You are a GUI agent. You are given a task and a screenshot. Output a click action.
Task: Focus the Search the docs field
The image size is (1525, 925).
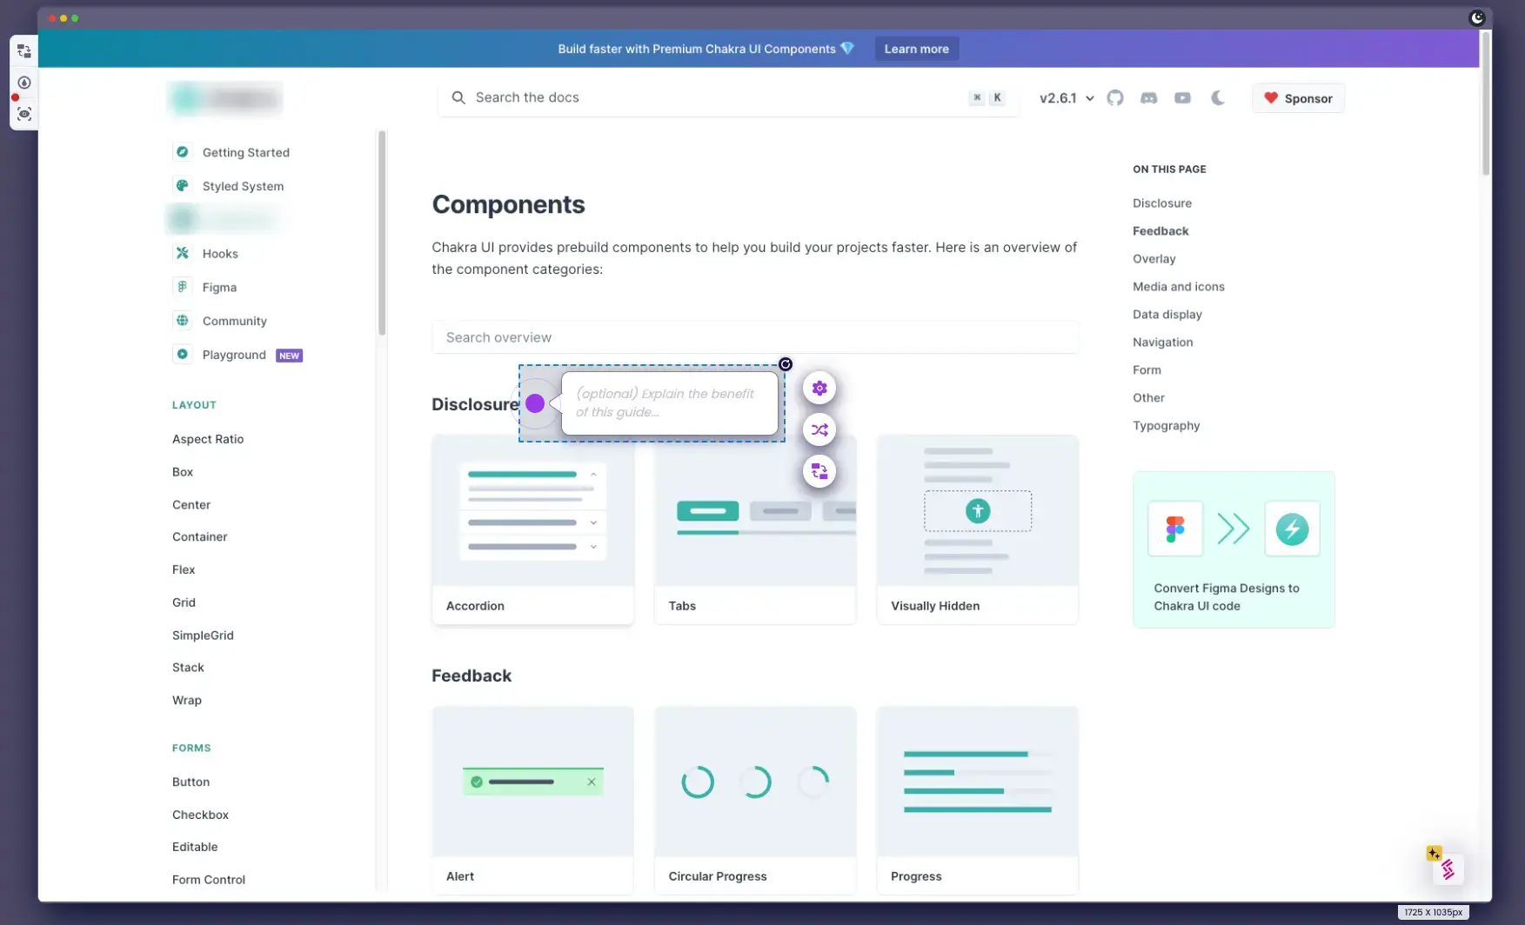pyautogui.click(x=728, y=97)
